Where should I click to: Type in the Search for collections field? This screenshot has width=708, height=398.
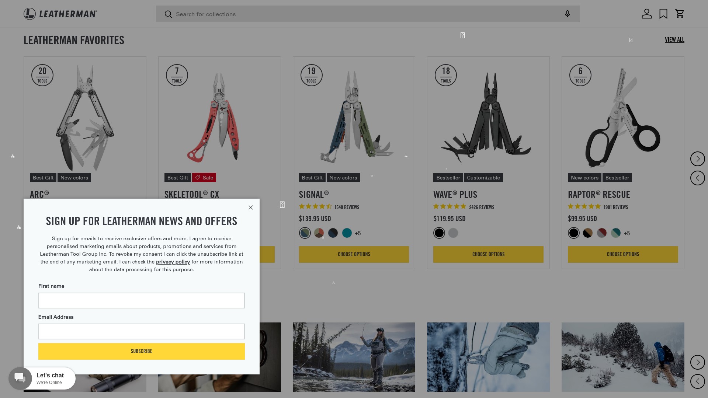pyautogui.click(x=368, y=14)
